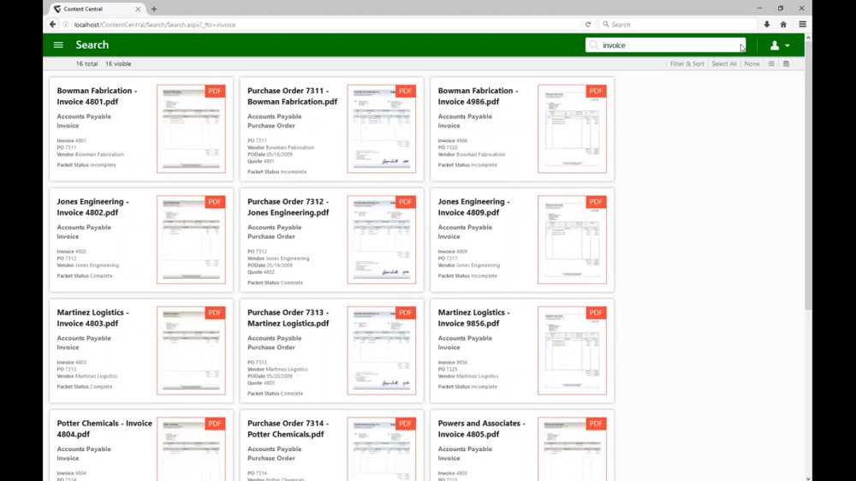The image size is (856, 481).
Task: Click title Purchase Order 7313 - Martinez Logistics.pdf
Action: tap(288, 318)
